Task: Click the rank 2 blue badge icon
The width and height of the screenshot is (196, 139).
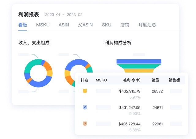Action: tap(85, 107)
